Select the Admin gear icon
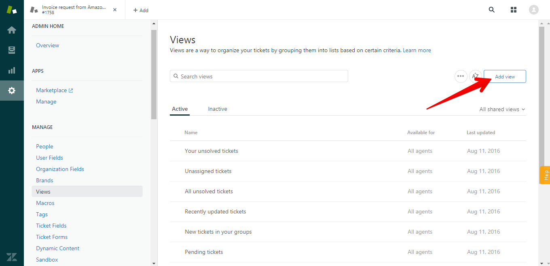The height and width of the screenshot is (266, 550). 12,91
